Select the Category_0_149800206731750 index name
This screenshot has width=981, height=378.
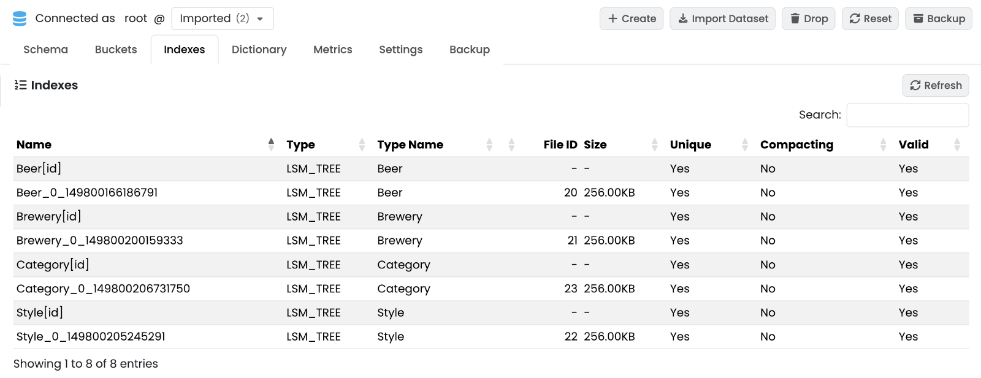[103, 289]
